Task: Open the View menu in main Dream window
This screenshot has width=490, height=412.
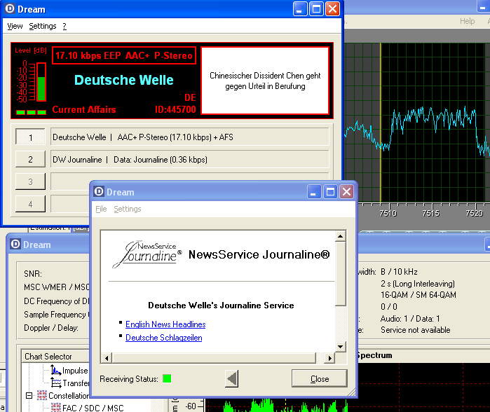Action: [x=15, y=26]
